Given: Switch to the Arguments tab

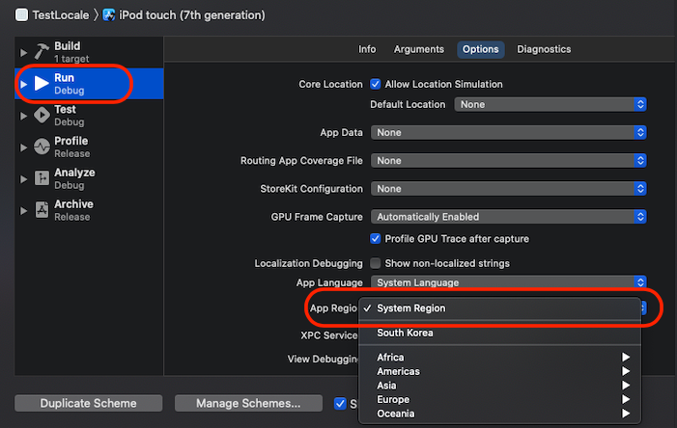Looking at the screenshot, I should [x=419, y=49].
